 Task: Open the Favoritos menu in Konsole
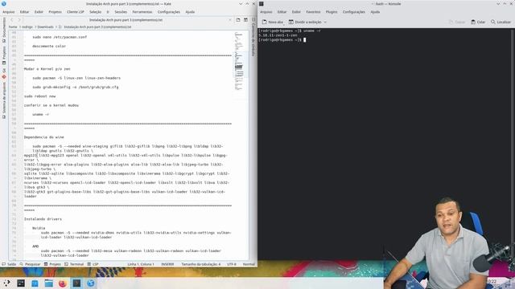(313, 12)
